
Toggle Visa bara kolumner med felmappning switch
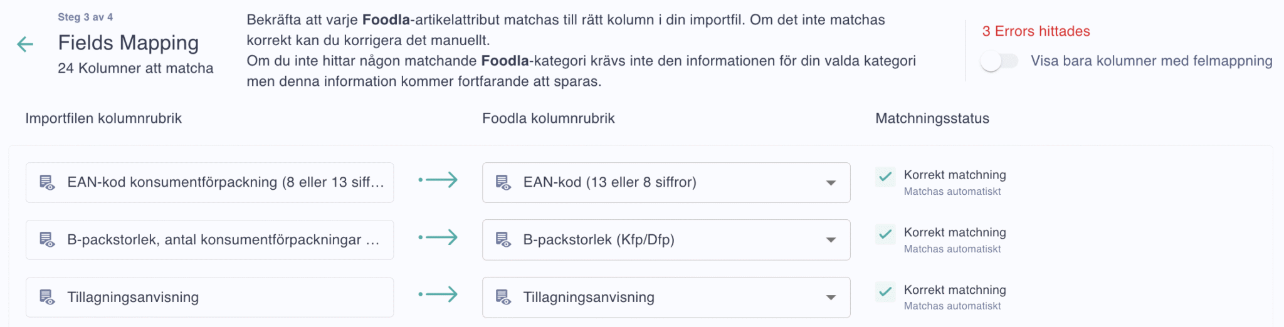pos(999,61)
